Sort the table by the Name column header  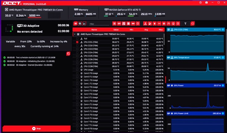coord(94,30)
